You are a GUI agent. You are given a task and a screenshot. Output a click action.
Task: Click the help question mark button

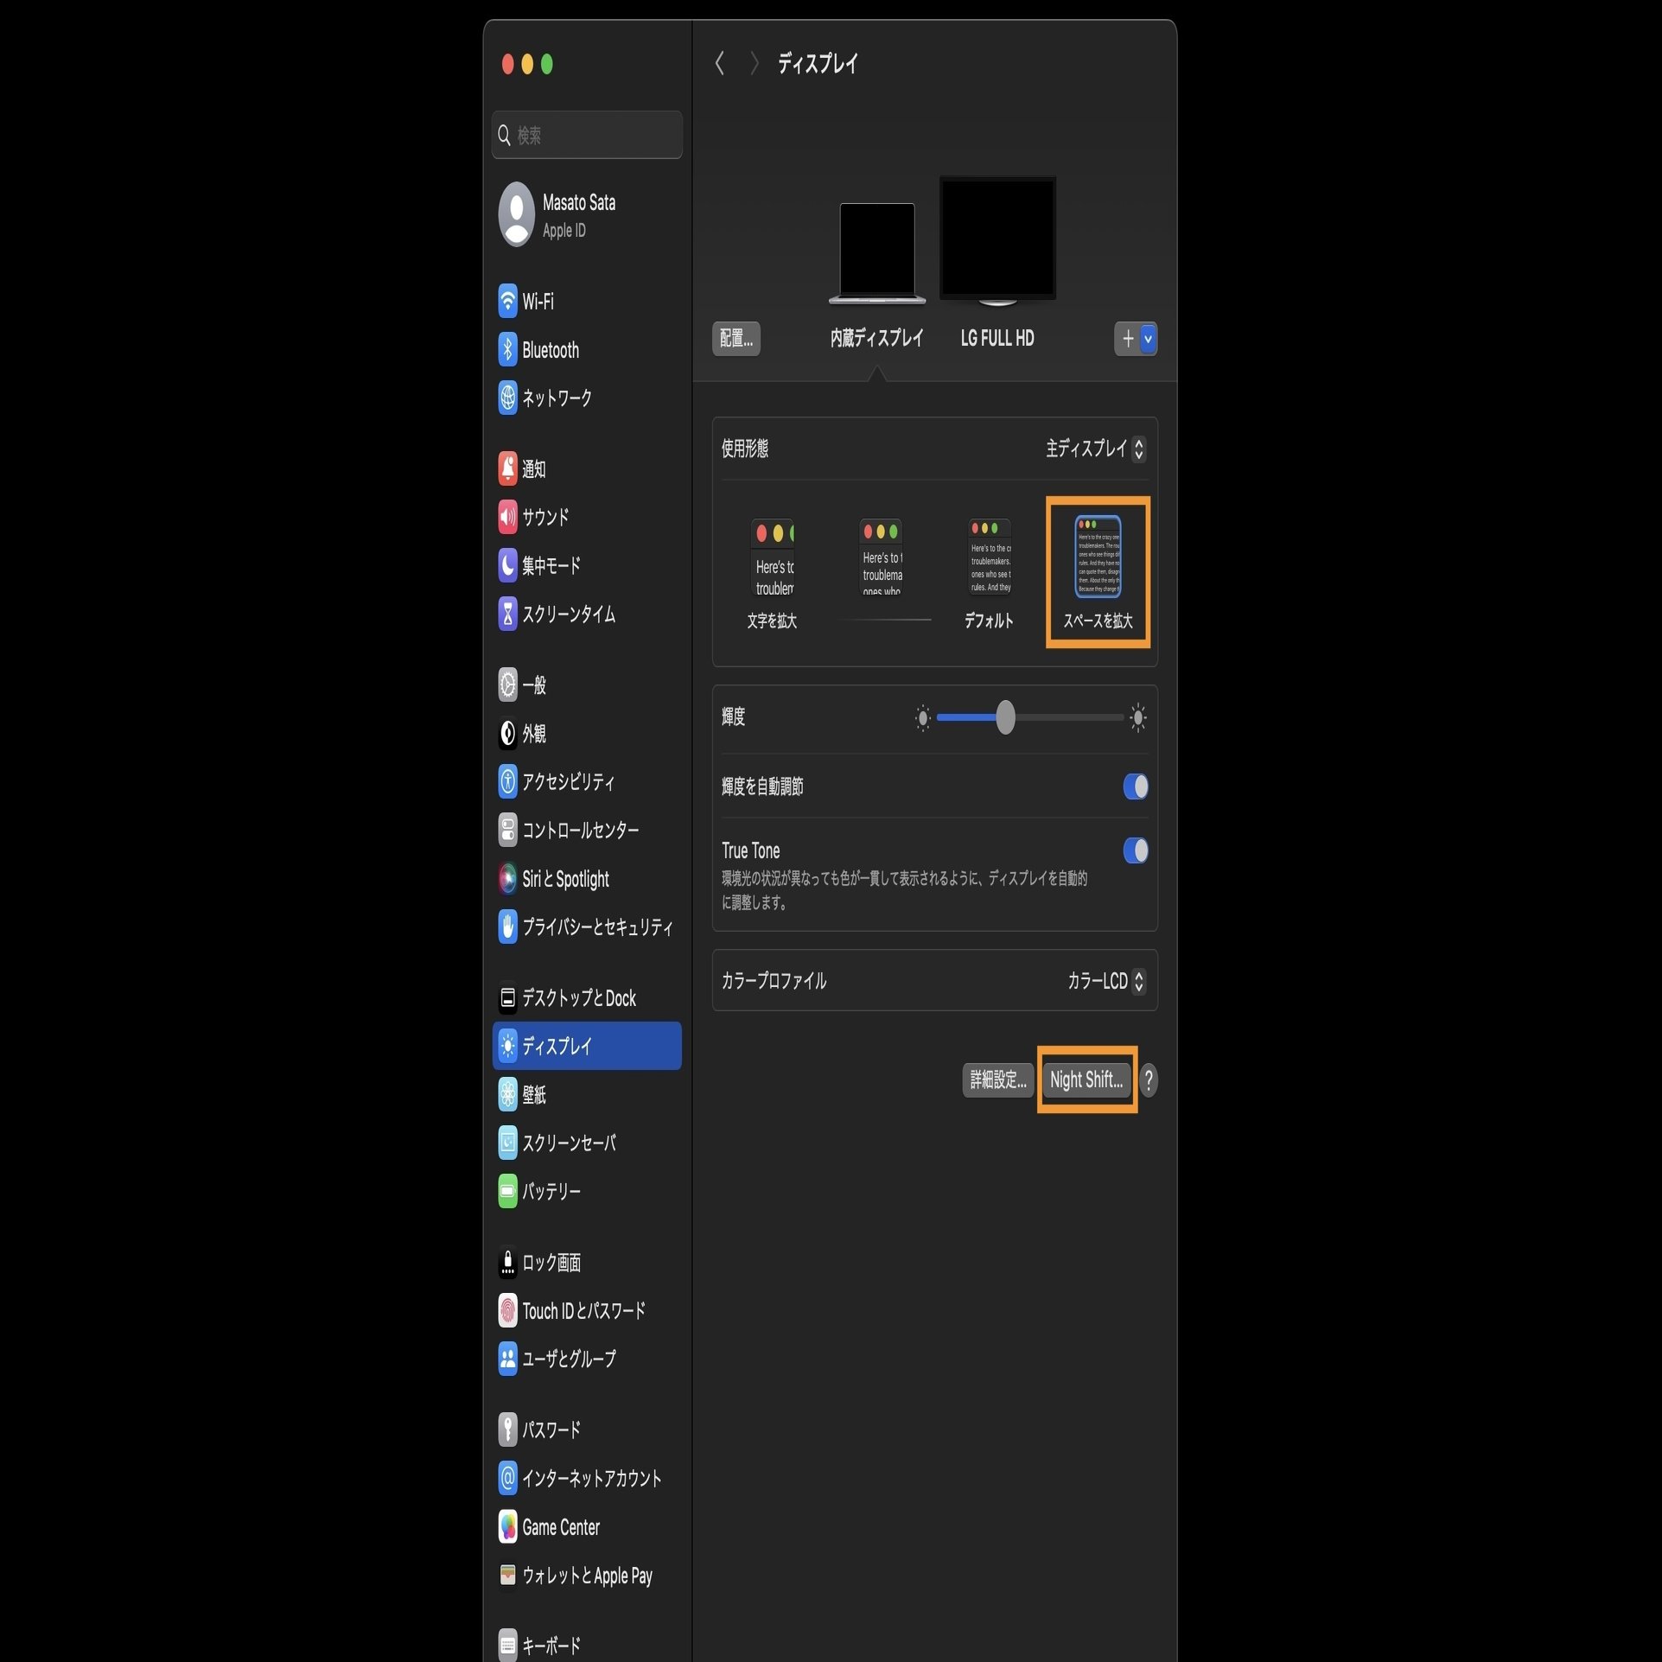coord(1148,1079)
